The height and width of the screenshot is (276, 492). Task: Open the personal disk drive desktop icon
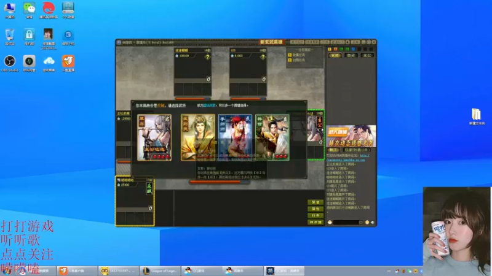point(68,10)
